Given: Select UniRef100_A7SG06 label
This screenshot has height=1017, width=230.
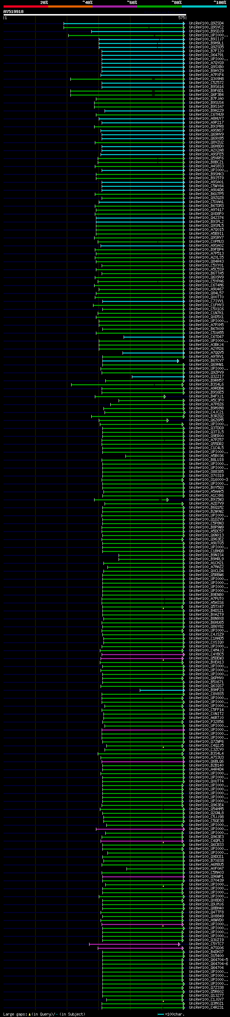Looking at the screenshot, I should (x=206, y=947).
